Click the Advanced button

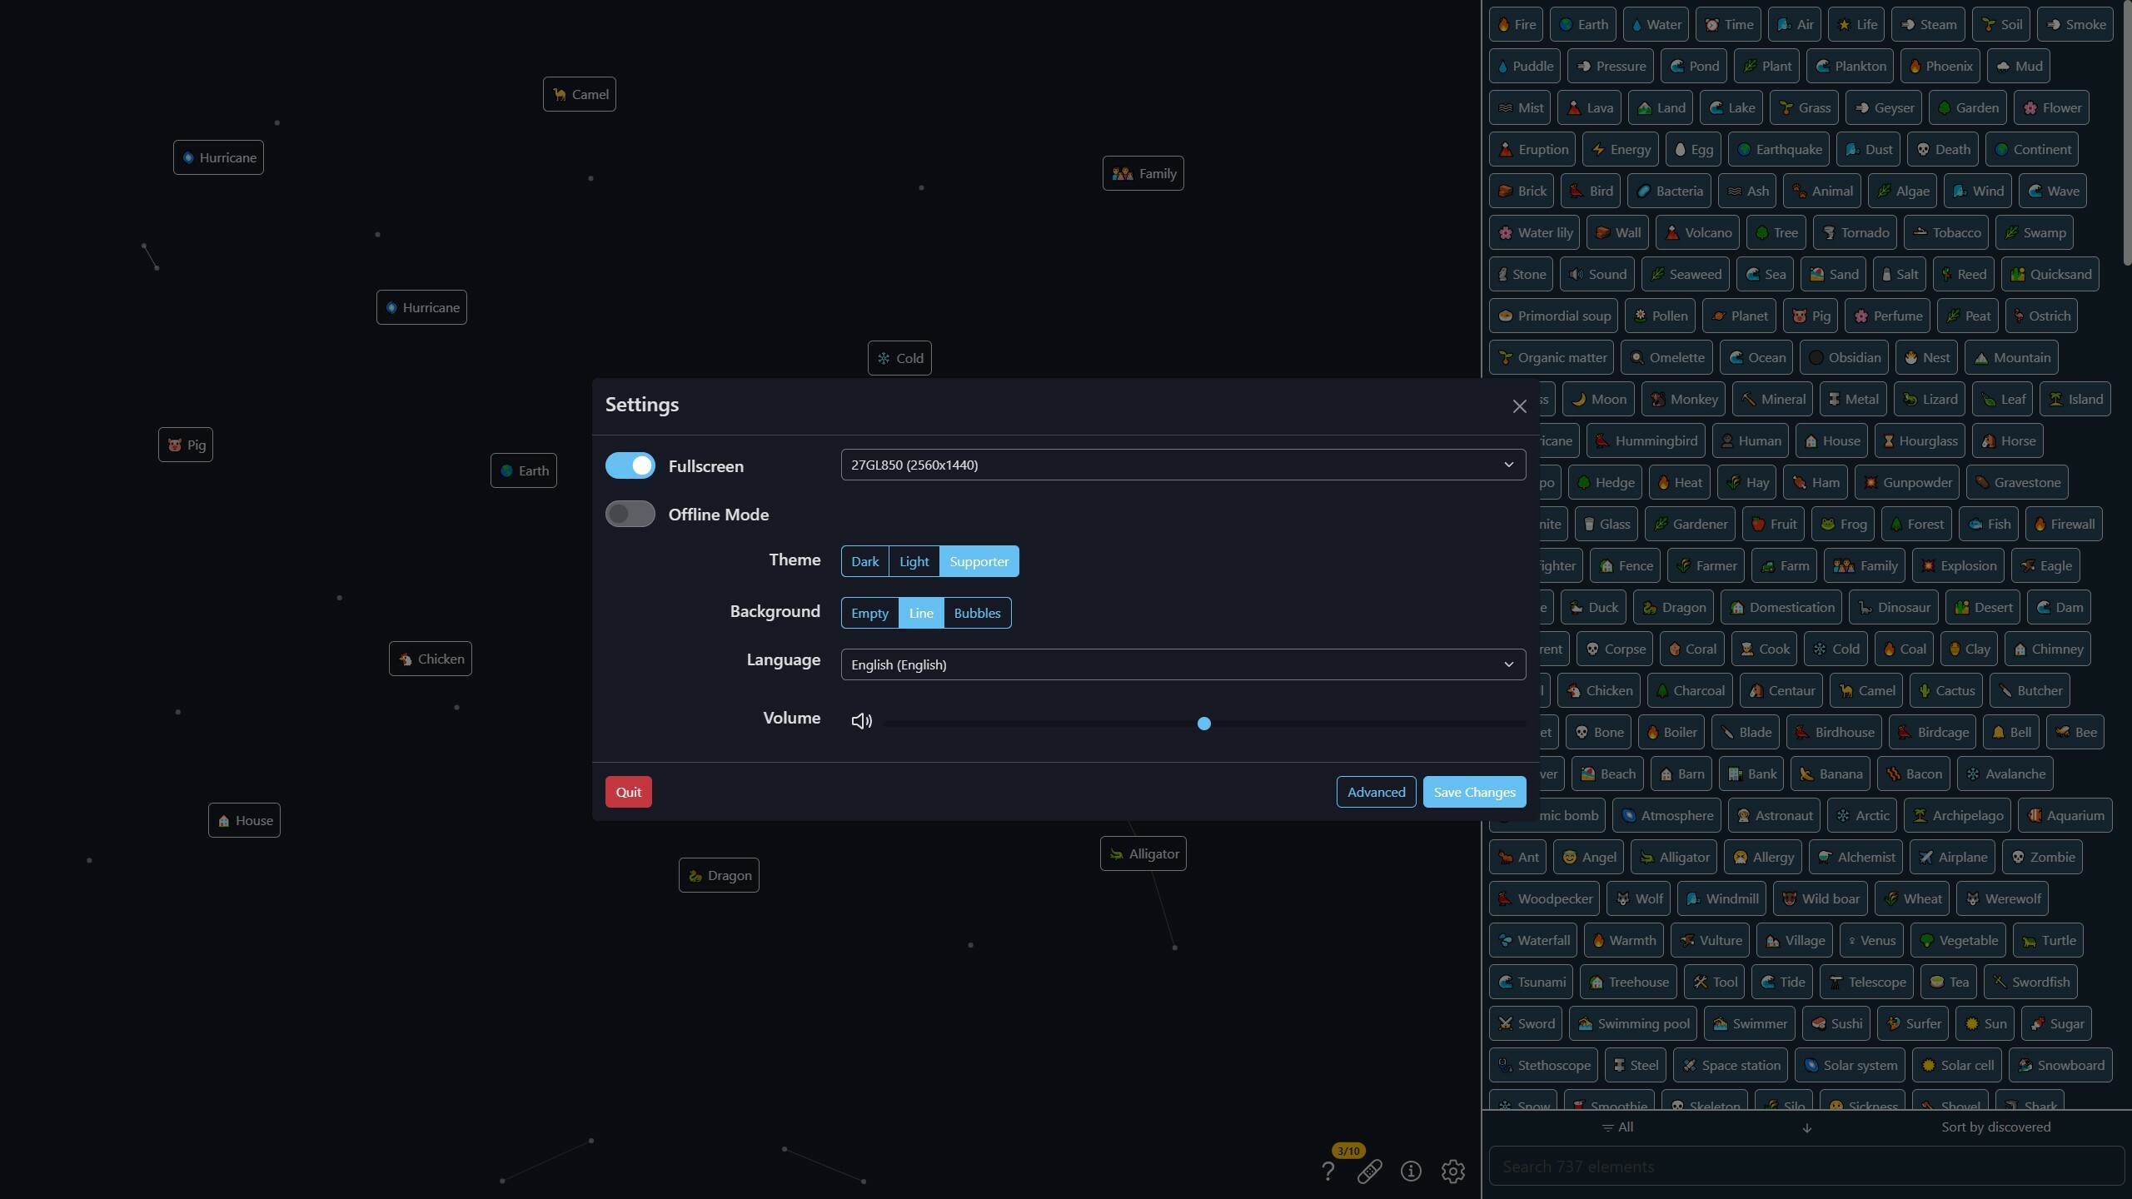pyautogui.click(x=1375, y=791)
